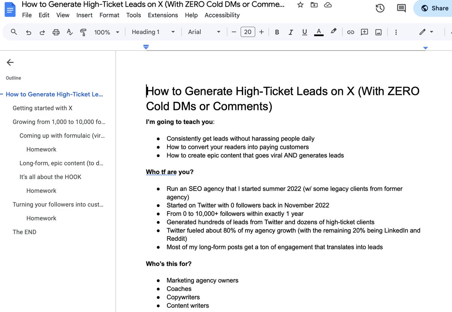The height and width of the screenshot is (312, 452).
Task: View cloud document status icon
Action: (x=328, y=5)
